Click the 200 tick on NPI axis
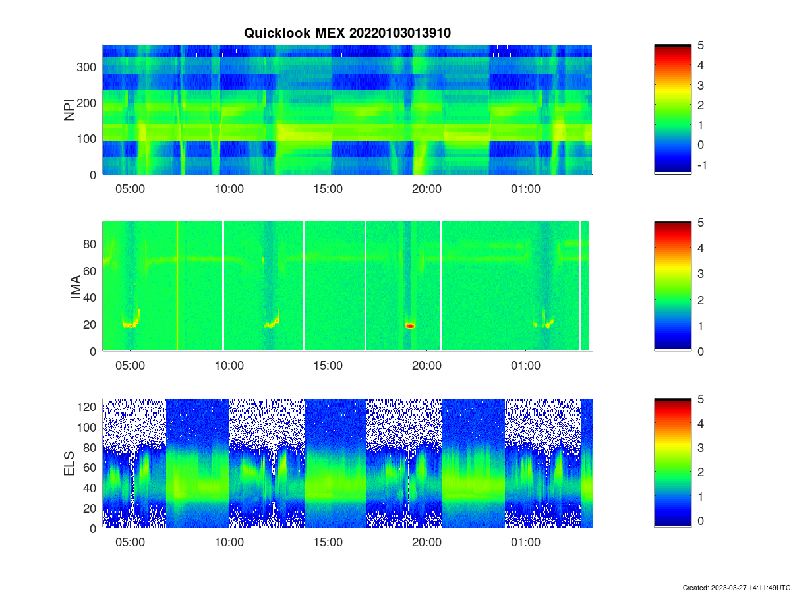 click(88, 103)
